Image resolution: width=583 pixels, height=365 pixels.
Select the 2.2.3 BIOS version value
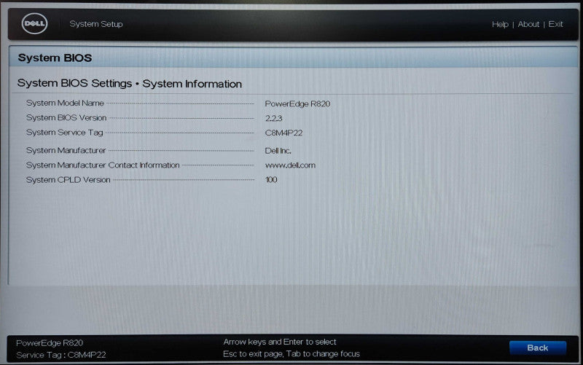click(274, 118)
